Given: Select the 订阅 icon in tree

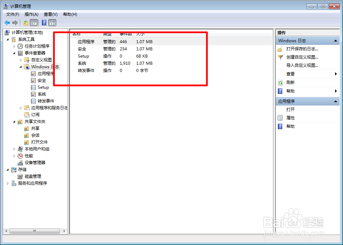Looking at the screenshot, I should point(27,115).
